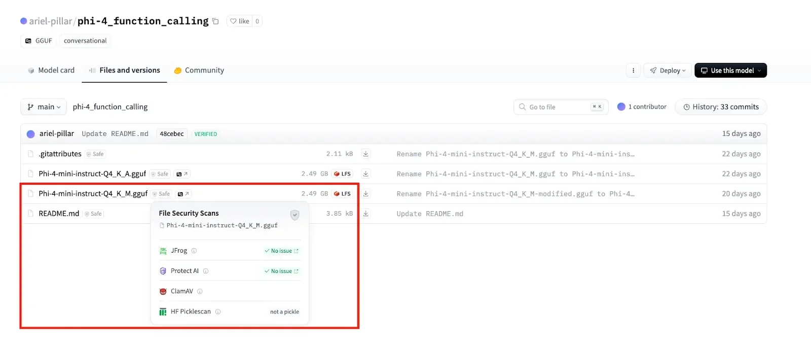View History: 33 commits
The image size is (811, 344).
(x=721, y=107)
